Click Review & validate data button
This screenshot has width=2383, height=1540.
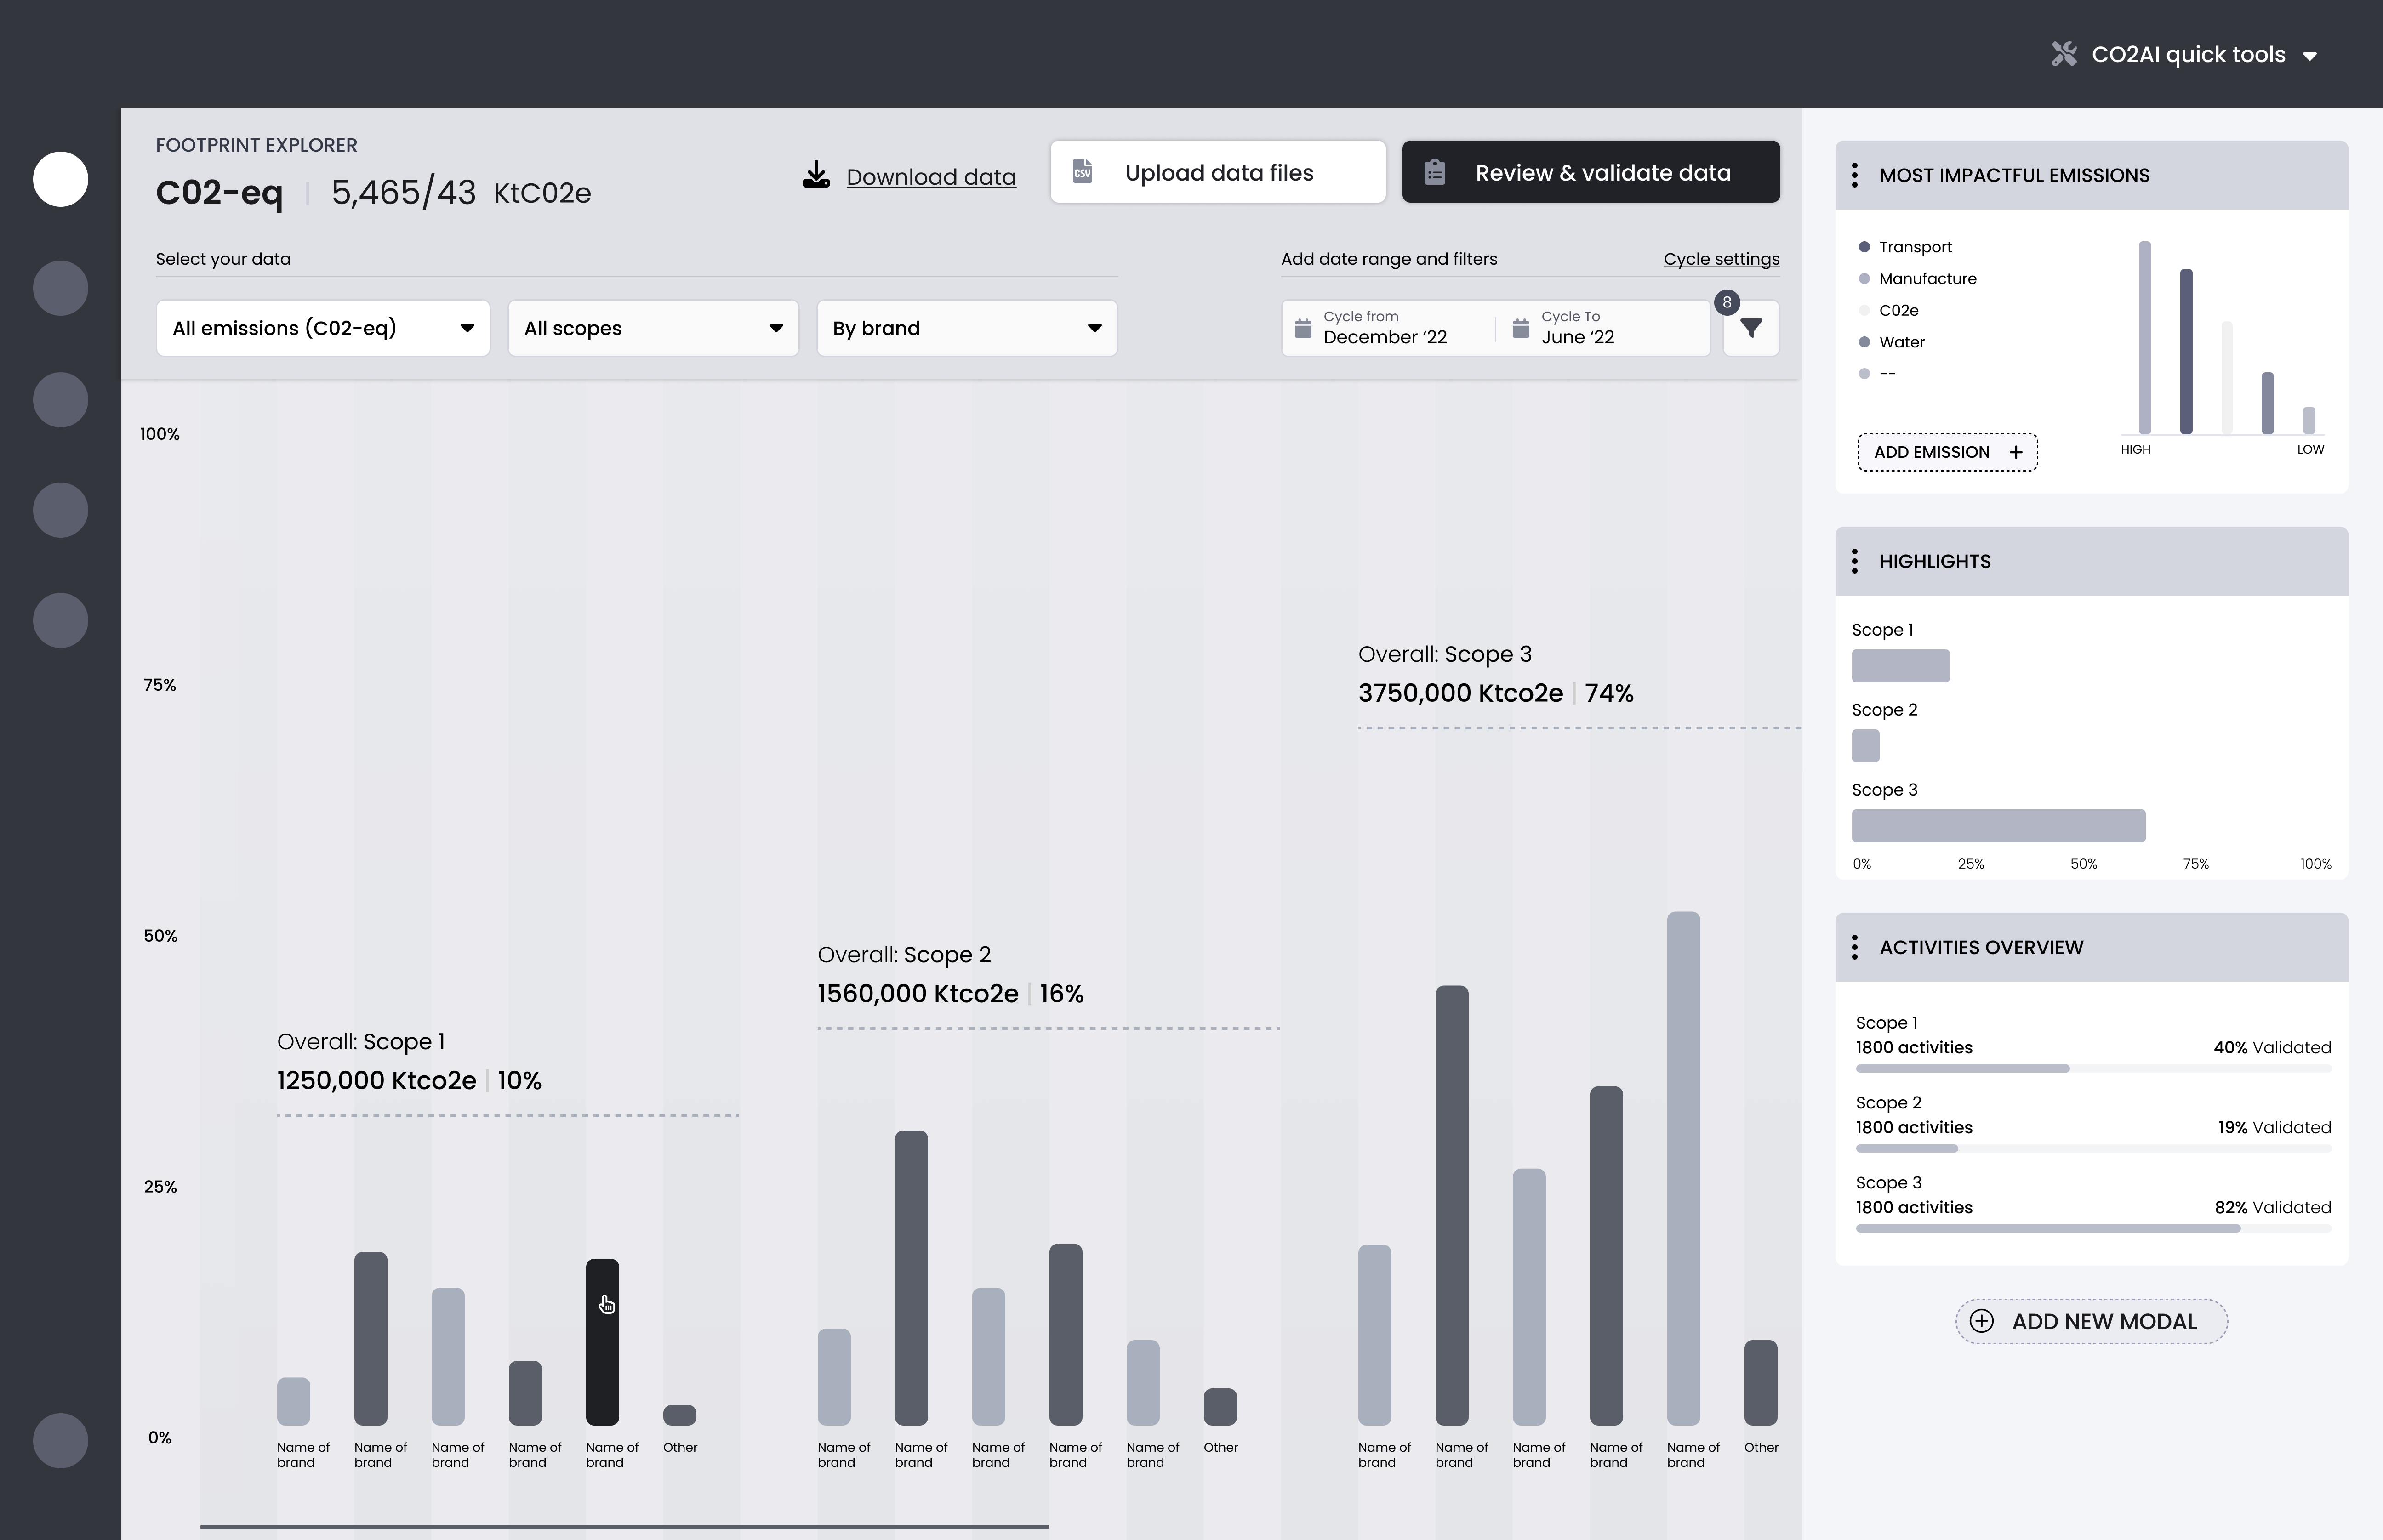1590,172
